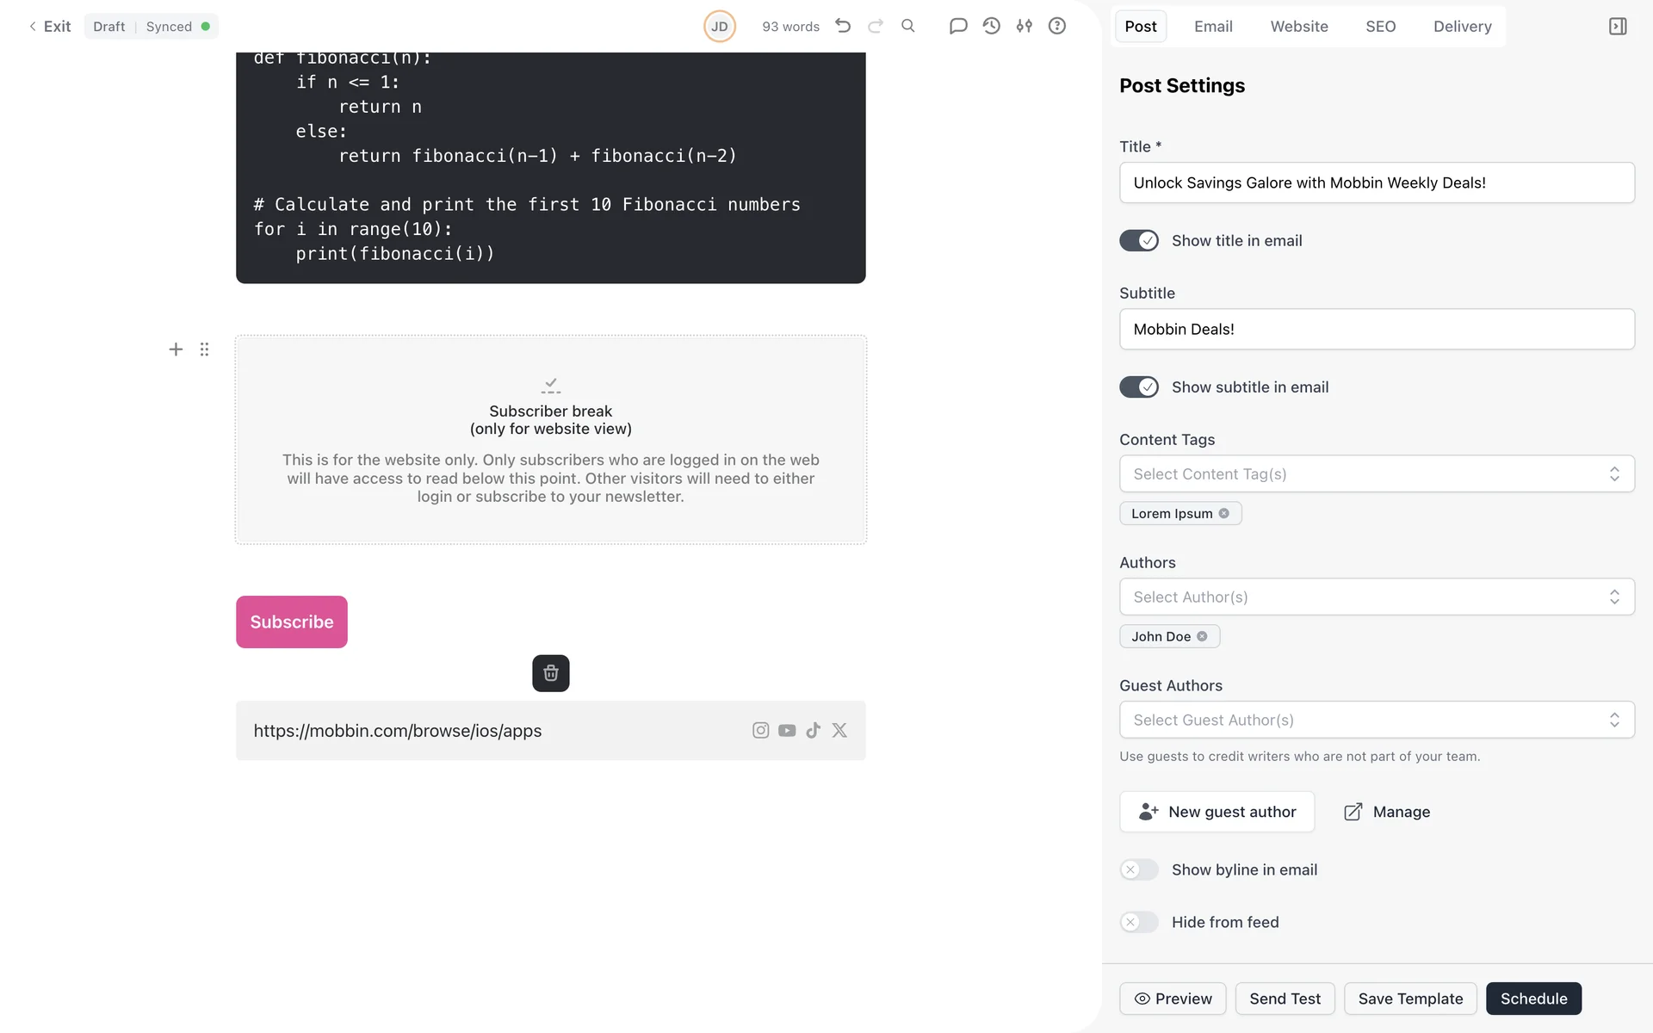
Task: Expand the Select Author(s) dropdown
Action: tap(1376, 597)
